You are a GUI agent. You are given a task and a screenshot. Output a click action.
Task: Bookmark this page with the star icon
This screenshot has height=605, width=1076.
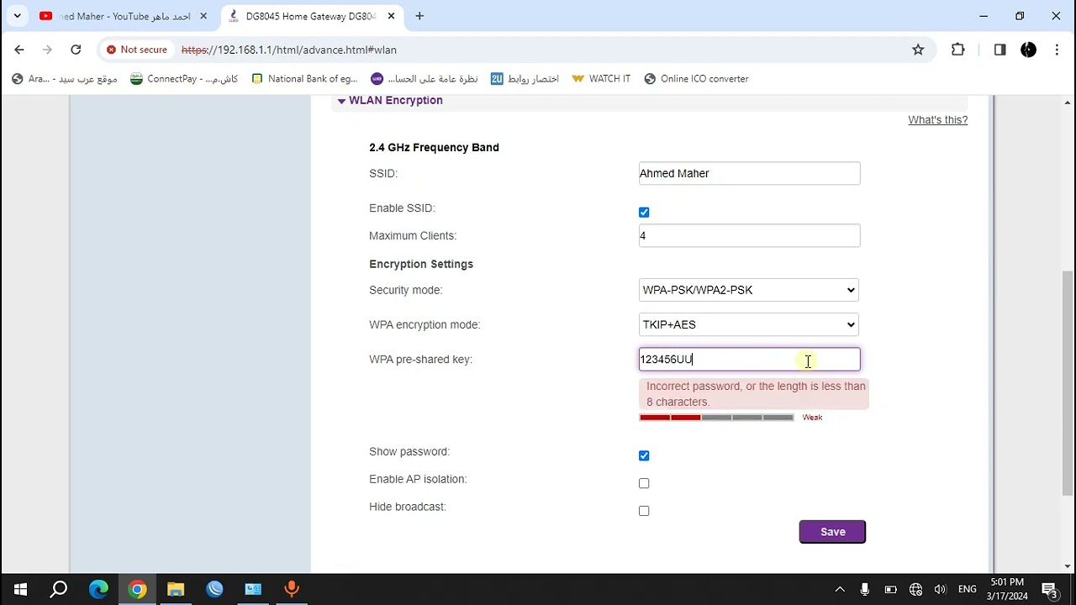click(918, 50)
